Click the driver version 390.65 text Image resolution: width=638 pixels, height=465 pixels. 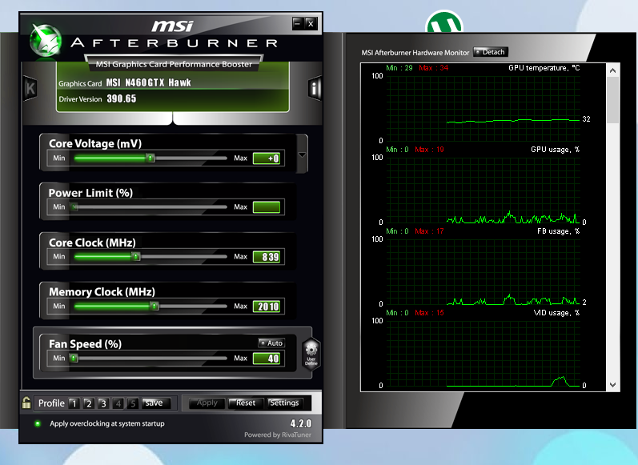point(121,99)
